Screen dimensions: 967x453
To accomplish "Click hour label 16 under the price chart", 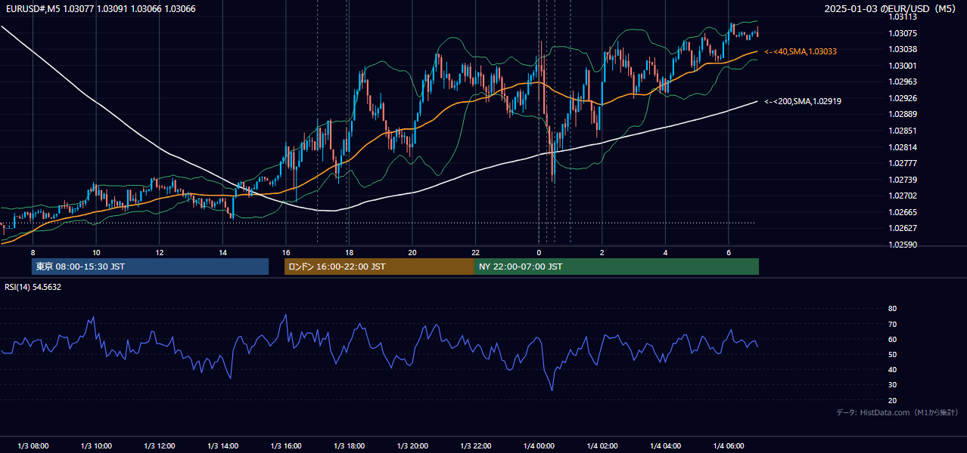I will [x=286, y=251].
